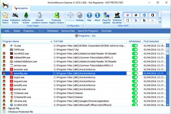
Task: Select the black circle theme swatch
Action: pyautogui.click(x=136, y=15)
